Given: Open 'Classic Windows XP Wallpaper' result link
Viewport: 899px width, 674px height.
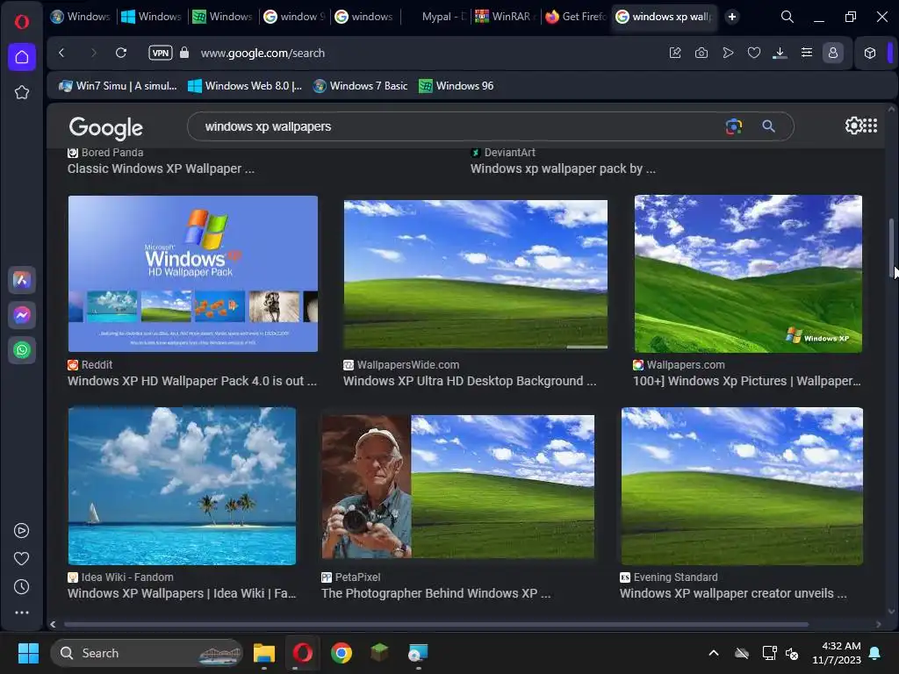Looking at the screenshot, I should (x=161, y=168).
